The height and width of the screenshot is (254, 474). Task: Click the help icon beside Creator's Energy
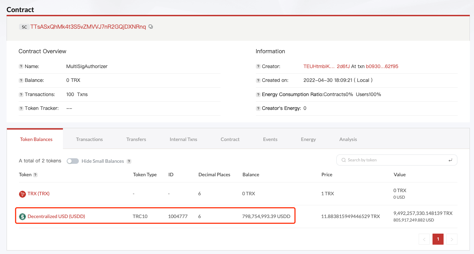[x=258, y=109]
